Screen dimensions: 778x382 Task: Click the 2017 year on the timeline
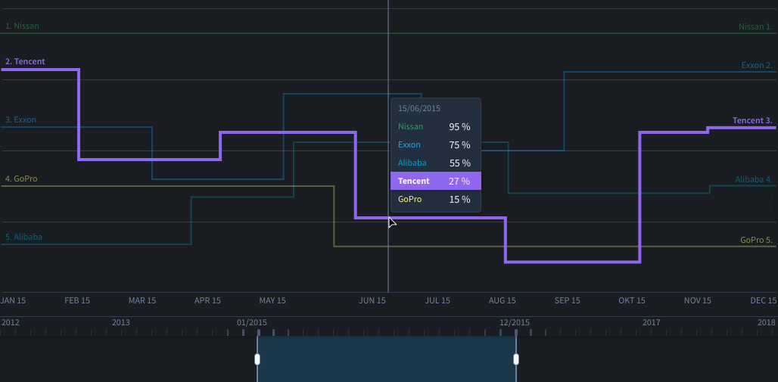(x=651, y=323)
